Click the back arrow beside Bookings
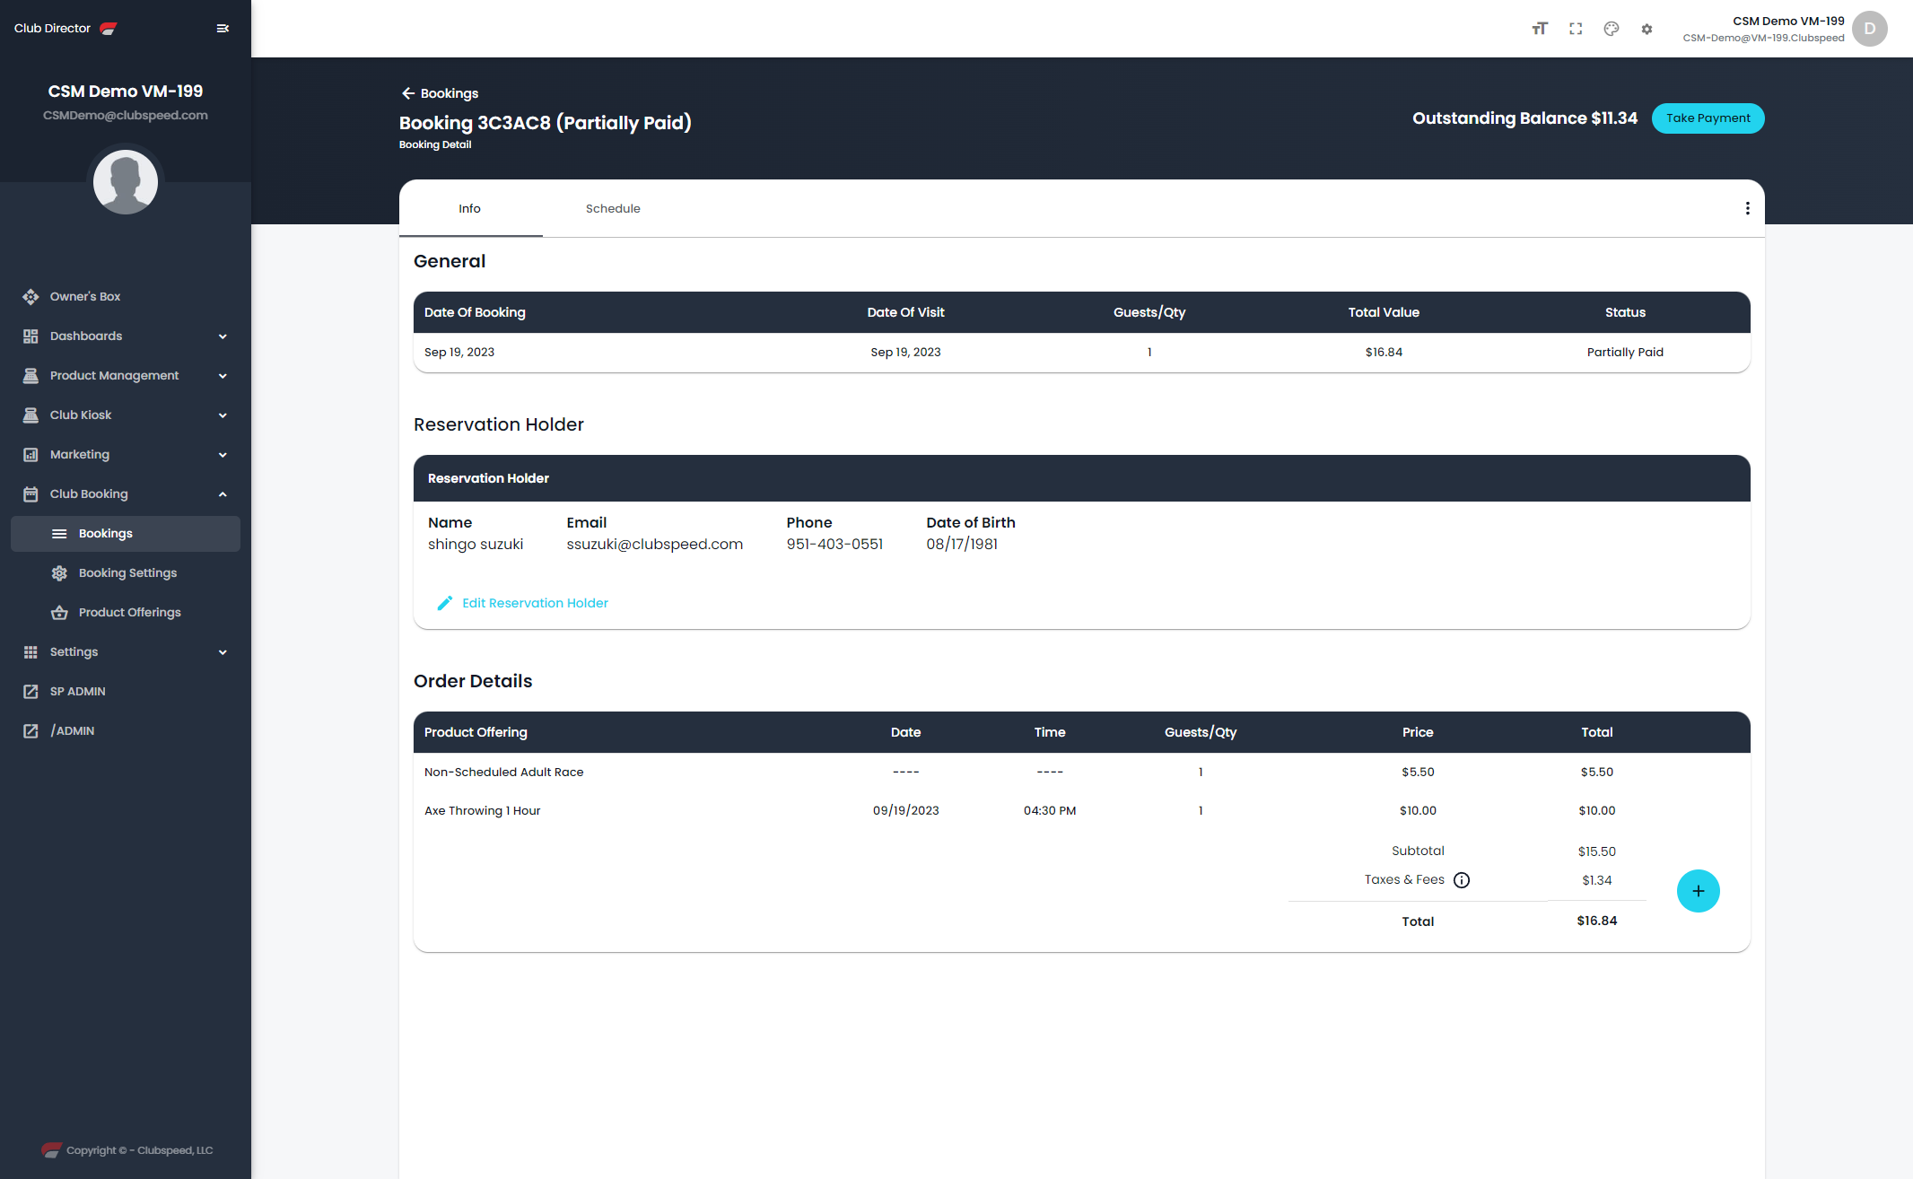The width and height of the screenshot is (1913, 1179). pyautogui.click(x=408, y=93)
